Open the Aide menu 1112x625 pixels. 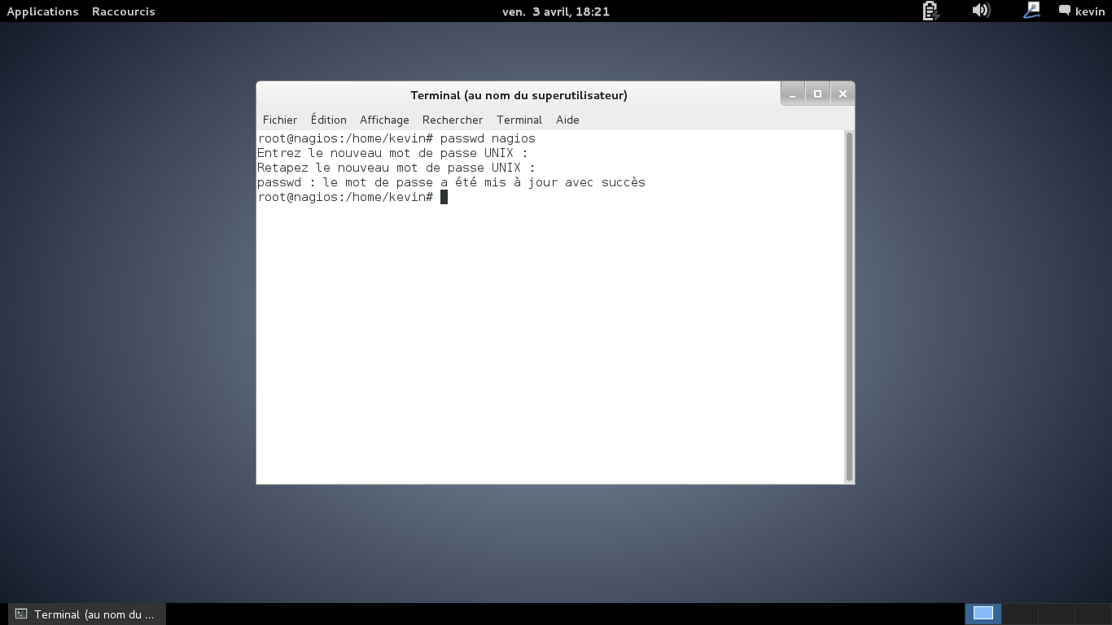[x=567, y=120]
